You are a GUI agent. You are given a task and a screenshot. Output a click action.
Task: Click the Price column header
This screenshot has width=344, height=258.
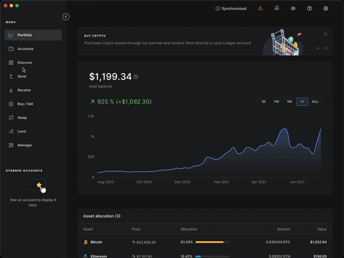pyautogui.click(x=136, y=229)
